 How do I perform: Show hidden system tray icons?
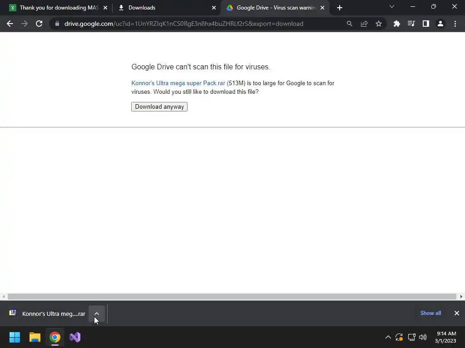(x=388, y=337)
